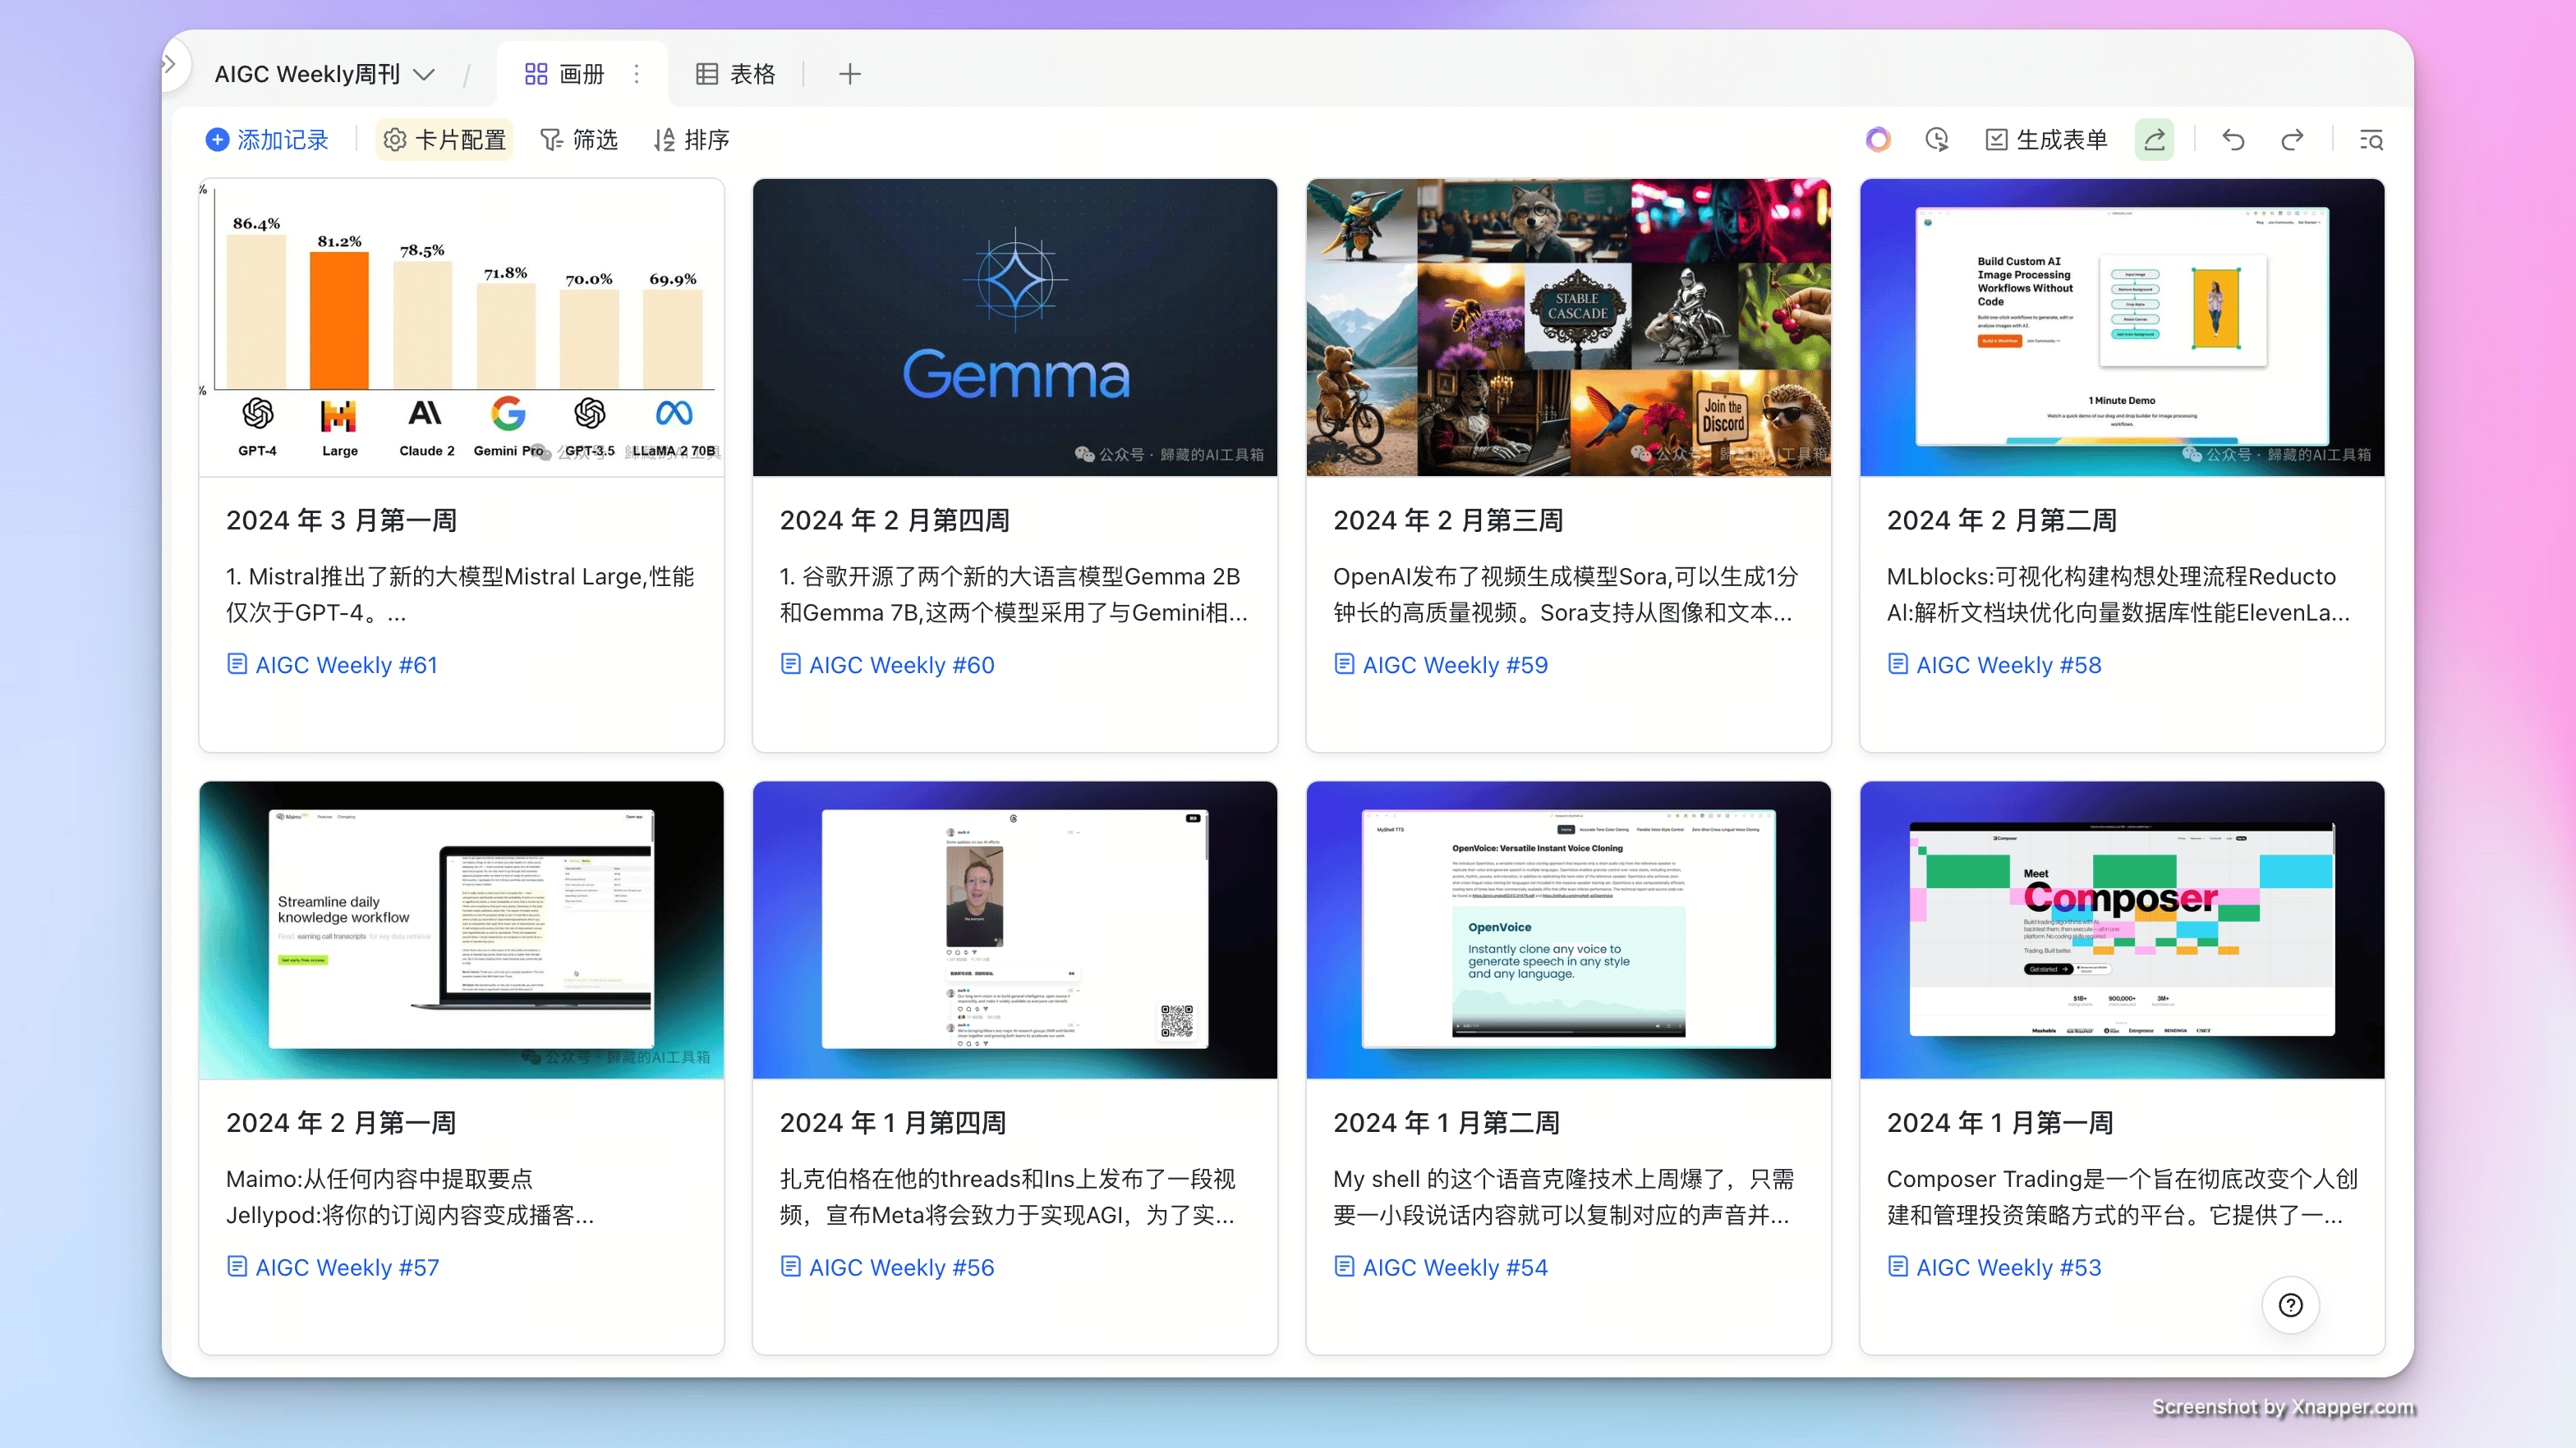Image resolution: width=2576 pixels, height=1448 pixels.
Task: Redo the last action
Action: coord(2292,139)
